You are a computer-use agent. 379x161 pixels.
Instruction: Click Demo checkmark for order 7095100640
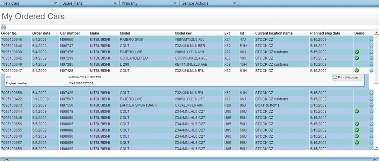(x=357, y=136)
